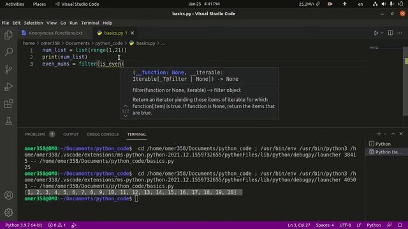Screen dimensions: 408x229
Task: Open the Manage gear in activity bar
Action: click(8, 212)
